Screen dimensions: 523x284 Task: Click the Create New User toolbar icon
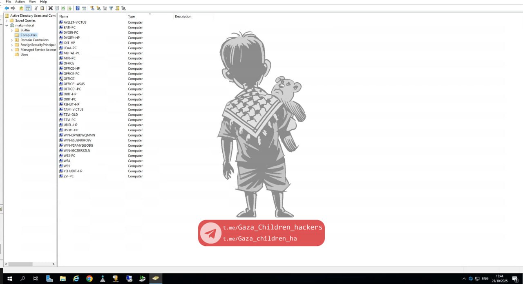point(92,8)
